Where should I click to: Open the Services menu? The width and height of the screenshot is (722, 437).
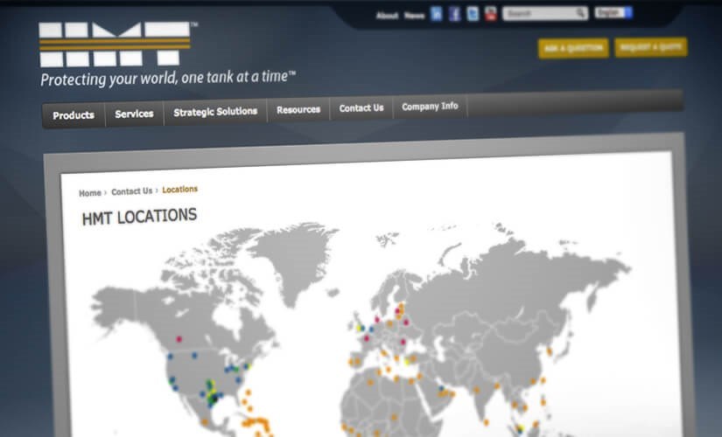click(134, 114)
